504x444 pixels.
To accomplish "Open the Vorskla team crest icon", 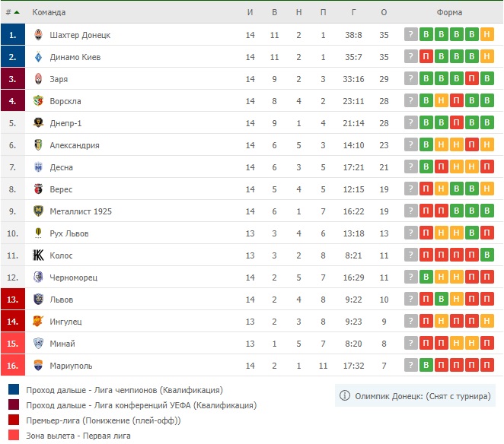I will pyautogui.click(x=38, y=101).
